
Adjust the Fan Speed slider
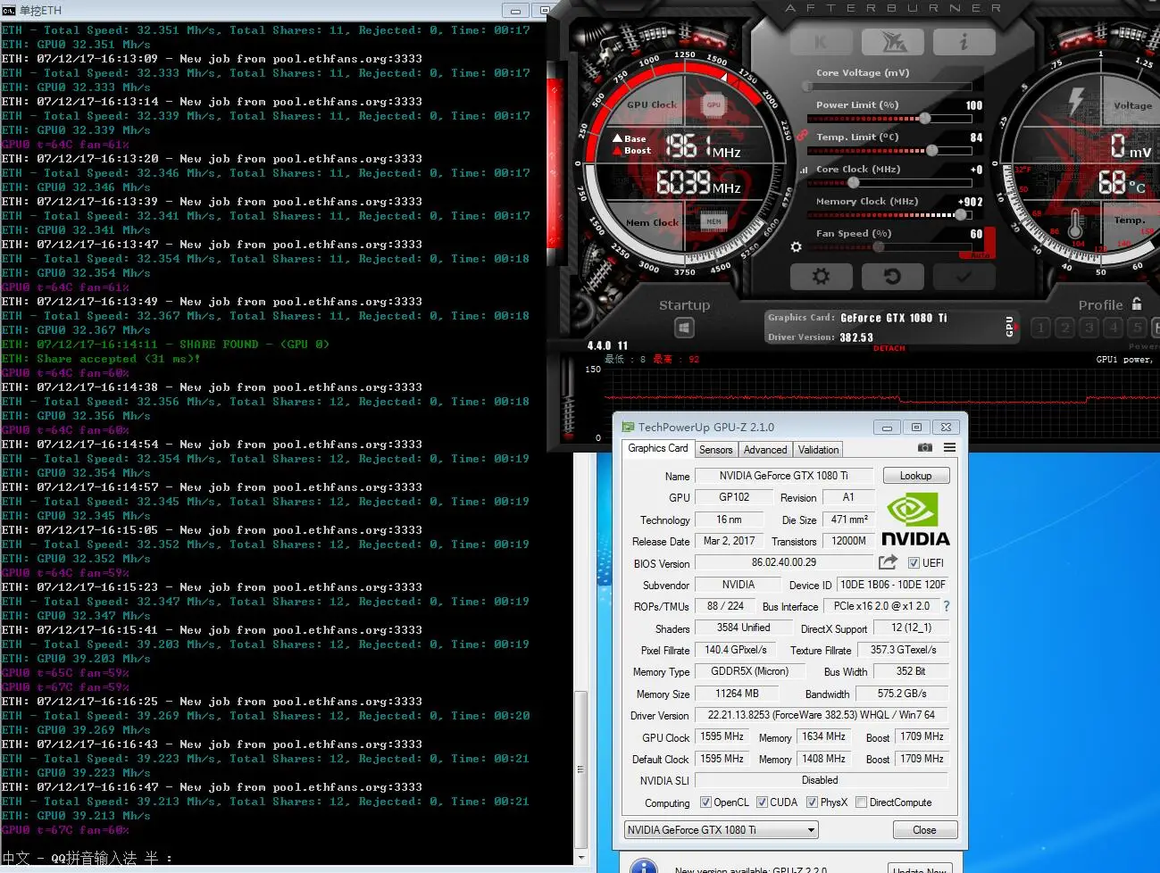[x=889, y=246]
